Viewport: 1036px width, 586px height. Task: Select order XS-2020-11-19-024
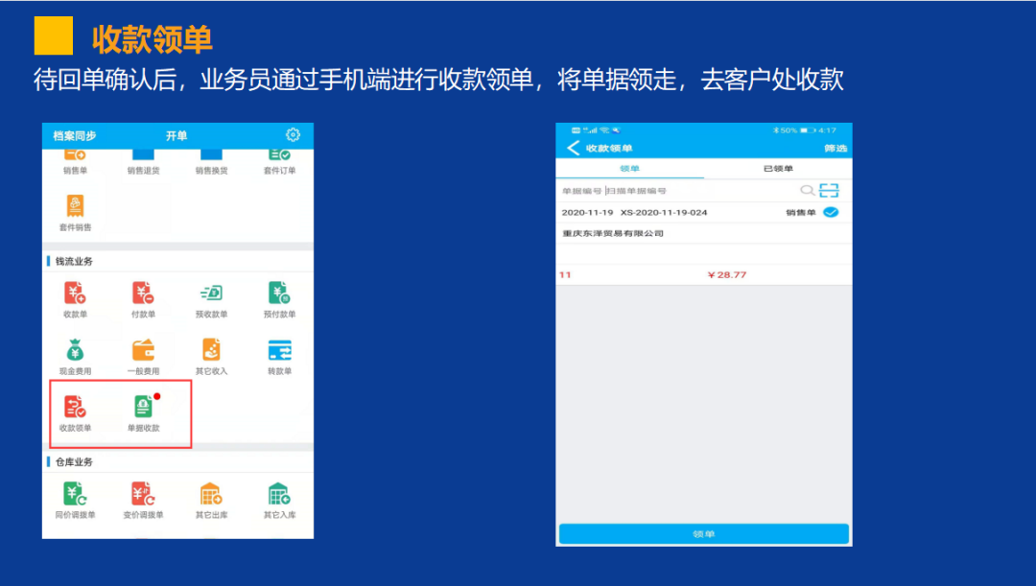[x=664, y=213]
